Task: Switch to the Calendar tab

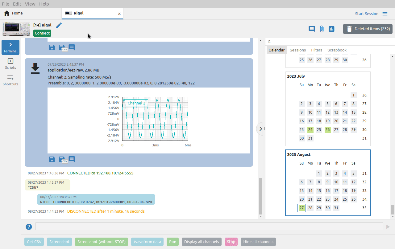Action: [x=276, y=50]
